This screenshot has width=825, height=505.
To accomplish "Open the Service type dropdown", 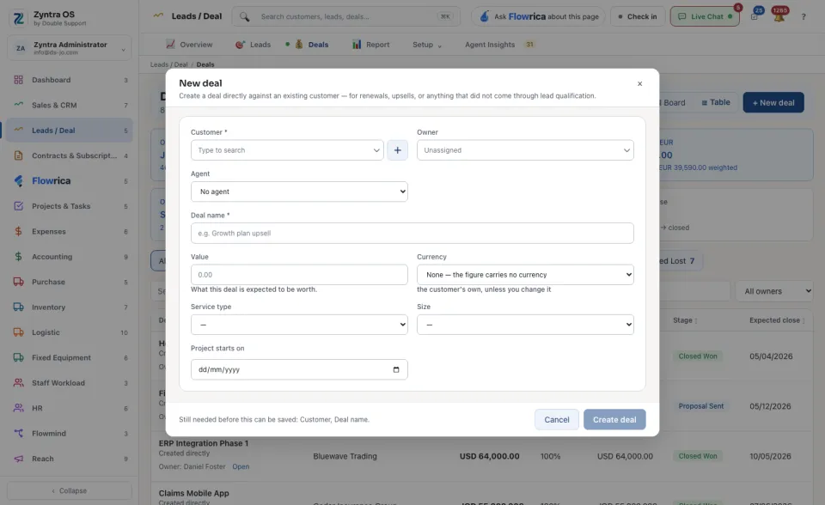I will 299,326.
